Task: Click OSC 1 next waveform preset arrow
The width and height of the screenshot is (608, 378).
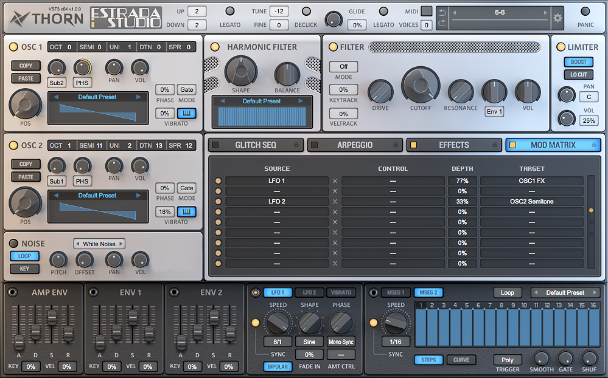Action: point(138,97)
